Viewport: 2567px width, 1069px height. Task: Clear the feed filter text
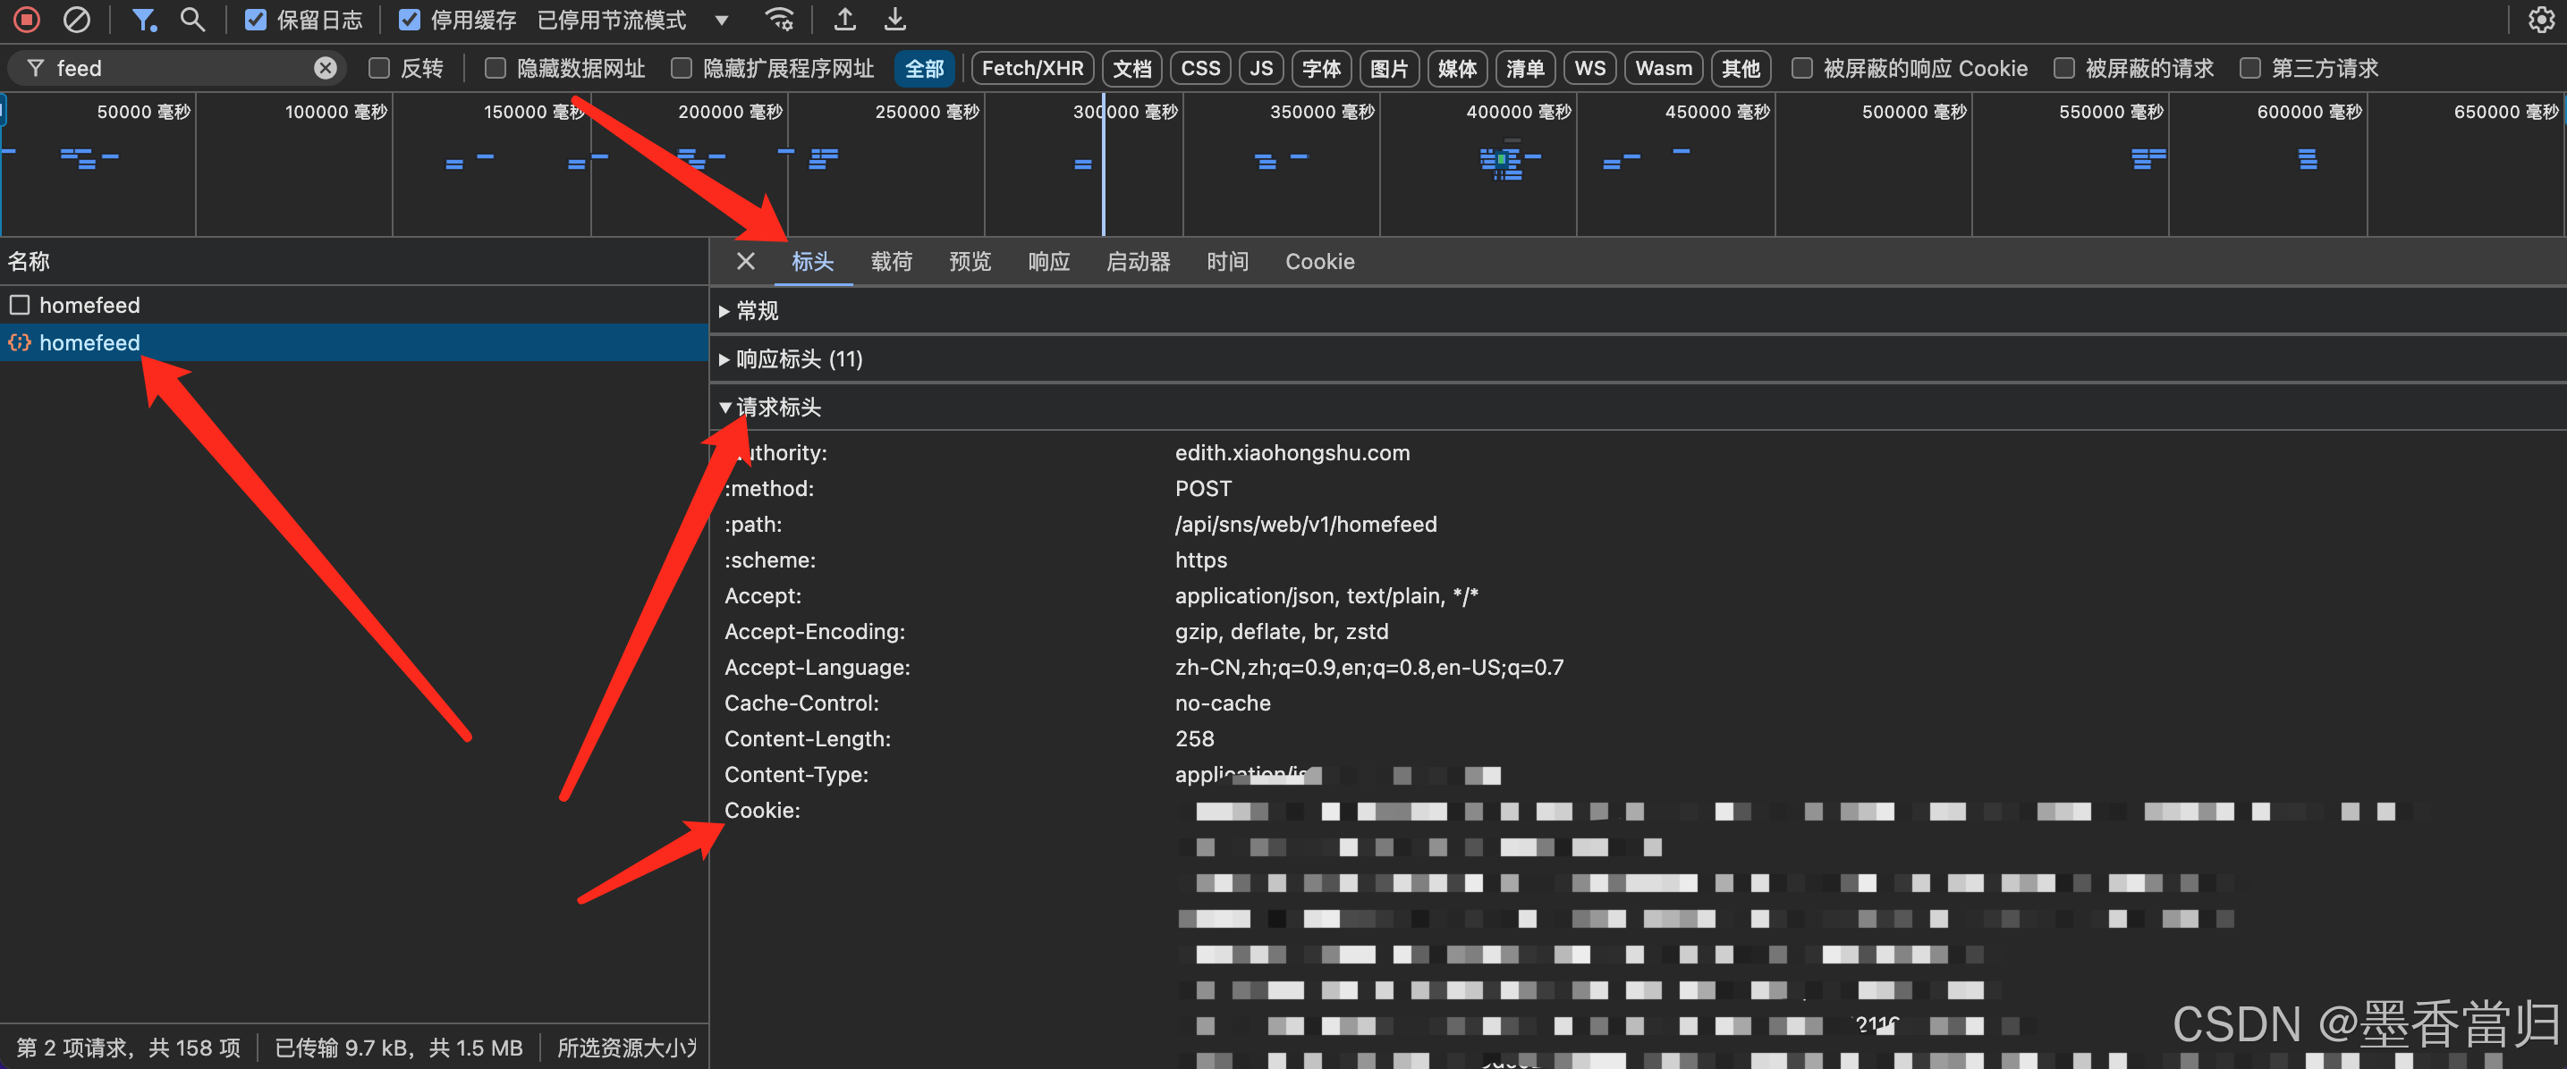325,68
